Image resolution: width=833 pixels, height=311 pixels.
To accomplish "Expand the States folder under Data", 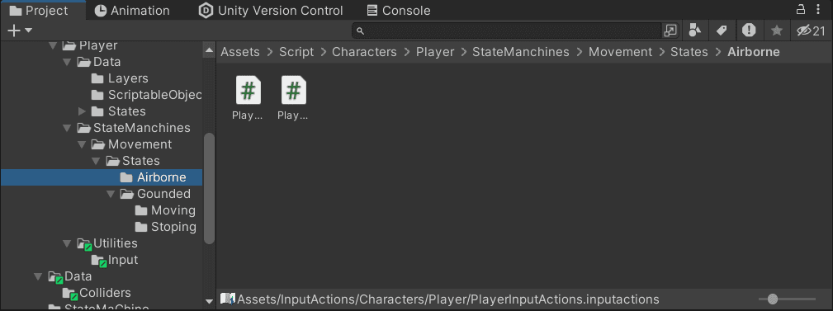I will (82, 111).
